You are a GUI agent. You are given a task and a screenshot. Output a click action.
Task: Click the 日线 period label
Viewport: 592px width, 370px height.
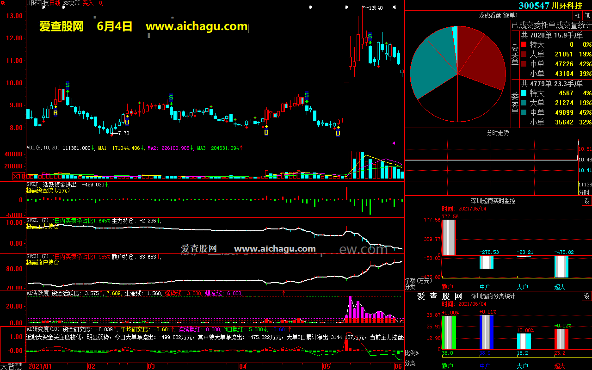point(55,3)
